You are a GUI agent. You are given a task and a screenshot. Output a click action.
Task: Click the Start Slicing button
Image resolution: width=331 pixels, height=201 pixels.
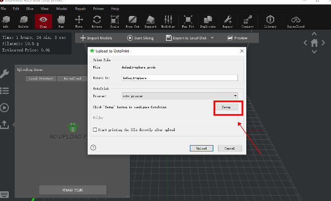coord(140,38)
